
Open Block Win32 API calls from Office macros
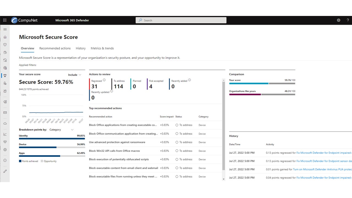tap(114, 151)
